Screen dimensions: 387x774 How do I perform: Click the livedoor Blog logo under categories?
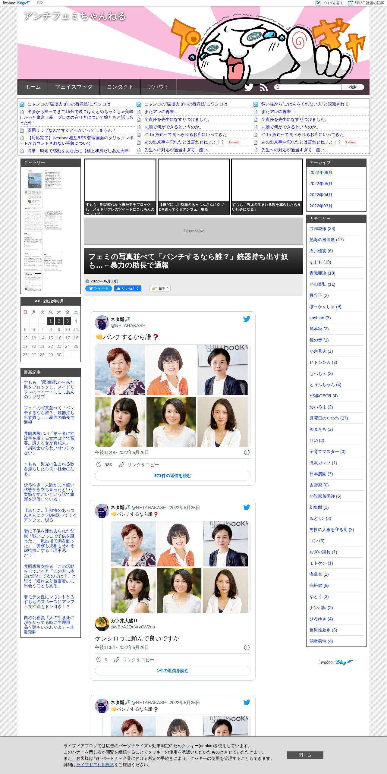[x=336, y=662]
